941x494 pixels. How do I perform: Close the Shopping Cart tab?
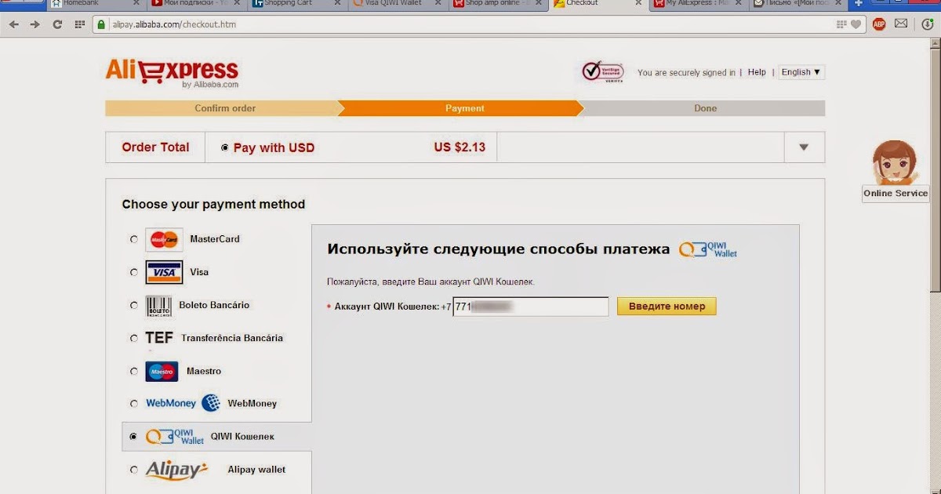click(336, 4)
